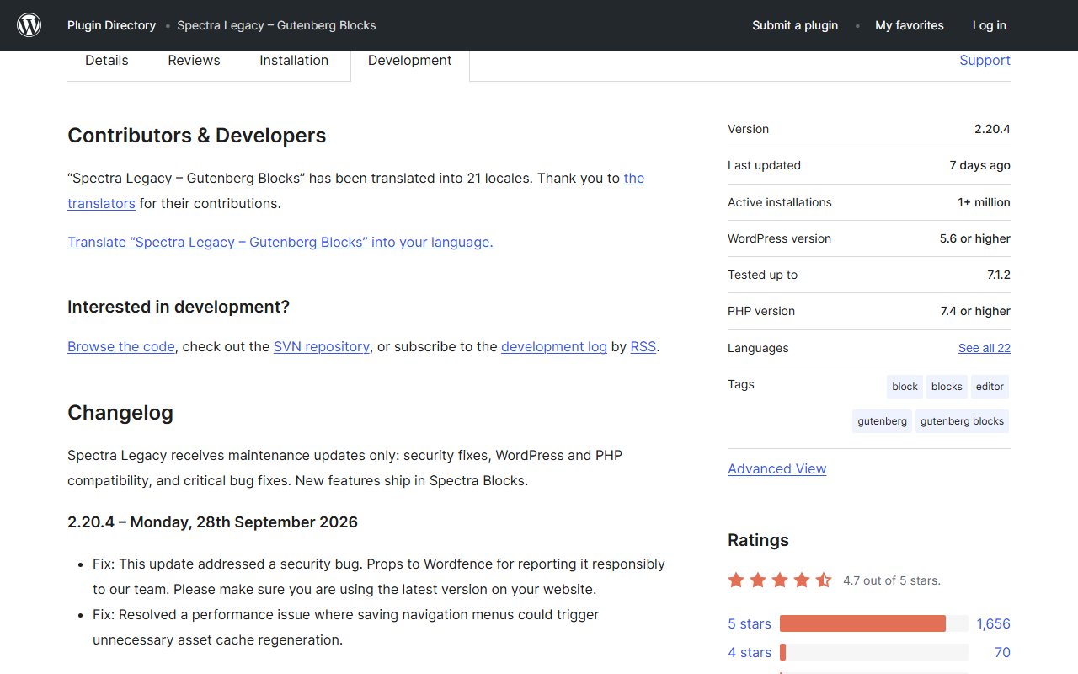Click the Log in link
The width and height of the screenshot is (1078, 674).
[x=990, y=25]
